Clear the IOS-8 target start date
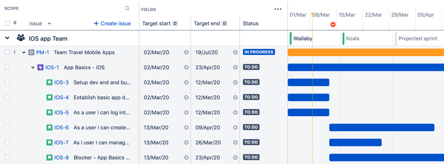 (186, 158)
